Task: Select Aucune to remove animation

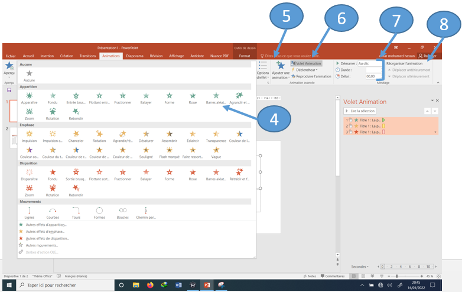Action: pos(29,75)
